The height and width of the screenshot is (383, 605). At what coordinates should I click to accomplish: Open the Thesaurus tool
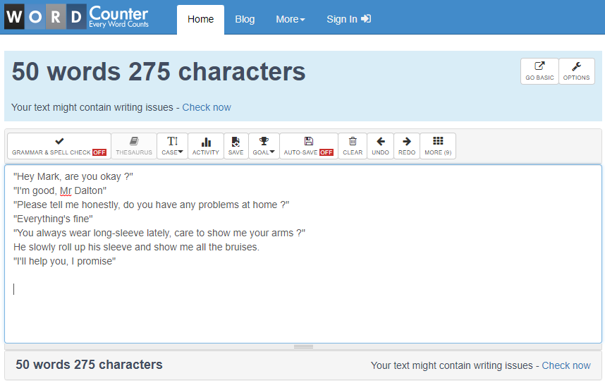point(134,146)
